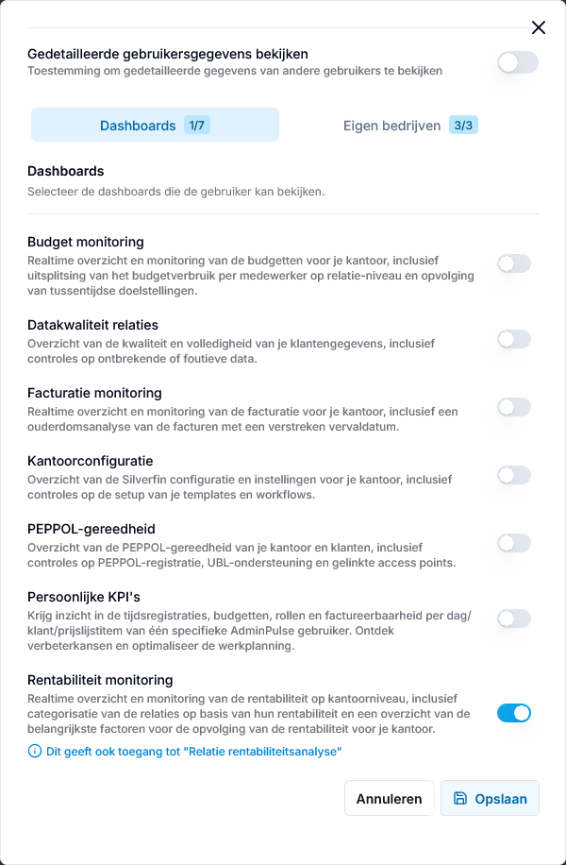Screen dimensions: 566x865
Task: Switch on Facturatie monitoring toggle
Action: tap(513, 407)
